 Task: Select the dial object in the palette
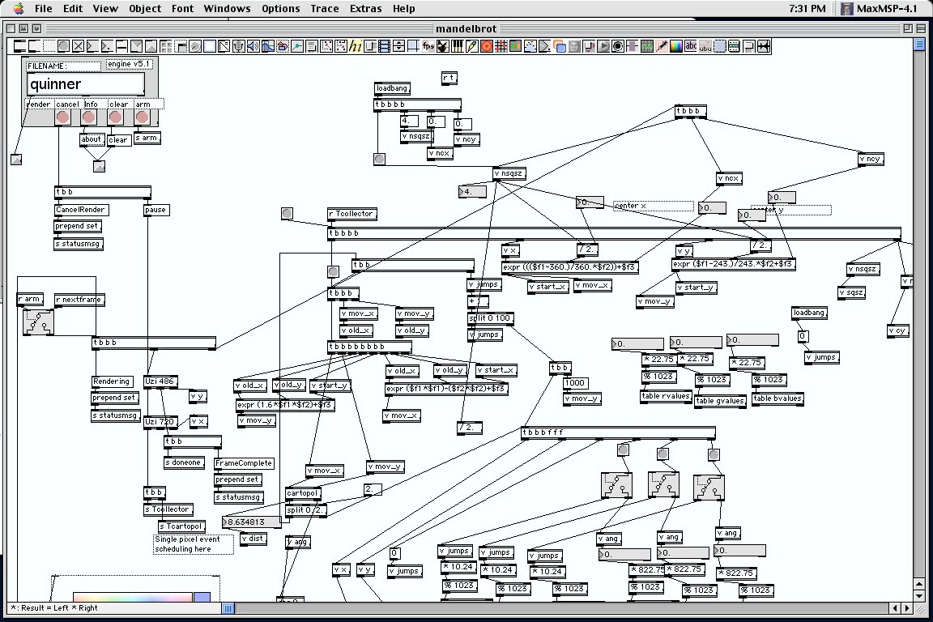click(x=194, y=46)
